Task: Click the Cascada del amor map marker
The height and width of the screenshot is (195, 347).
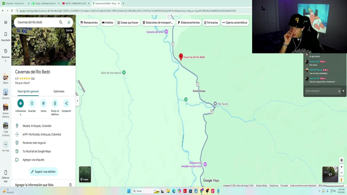Action: [x=166, y=32]
